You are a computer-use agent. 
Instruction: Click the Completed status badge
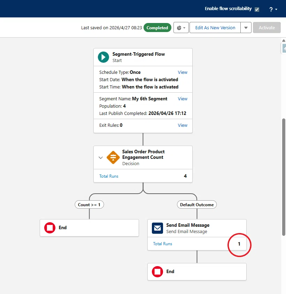click(x=157, y=28)
